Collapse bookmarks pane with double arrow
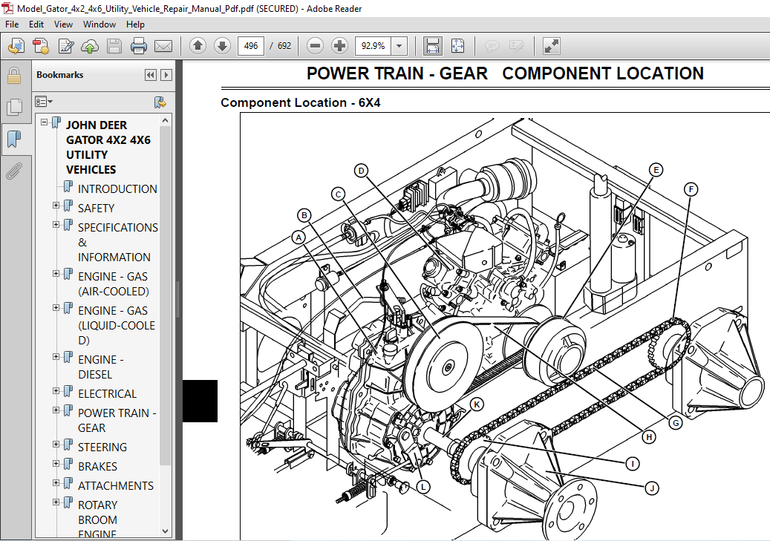Viewport: 770px width, 541px height. pyautogui.click(x=150, y=75)
